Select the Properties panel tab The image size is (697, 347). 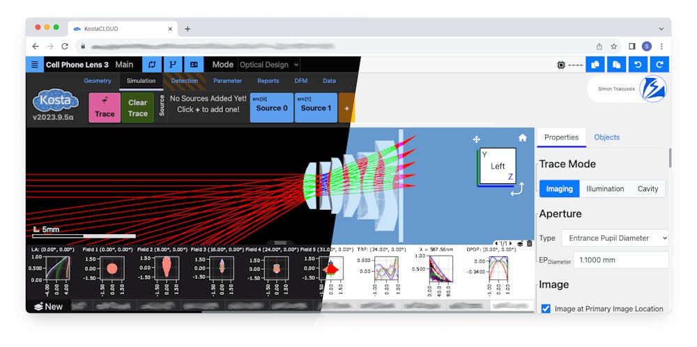(561, 137)
